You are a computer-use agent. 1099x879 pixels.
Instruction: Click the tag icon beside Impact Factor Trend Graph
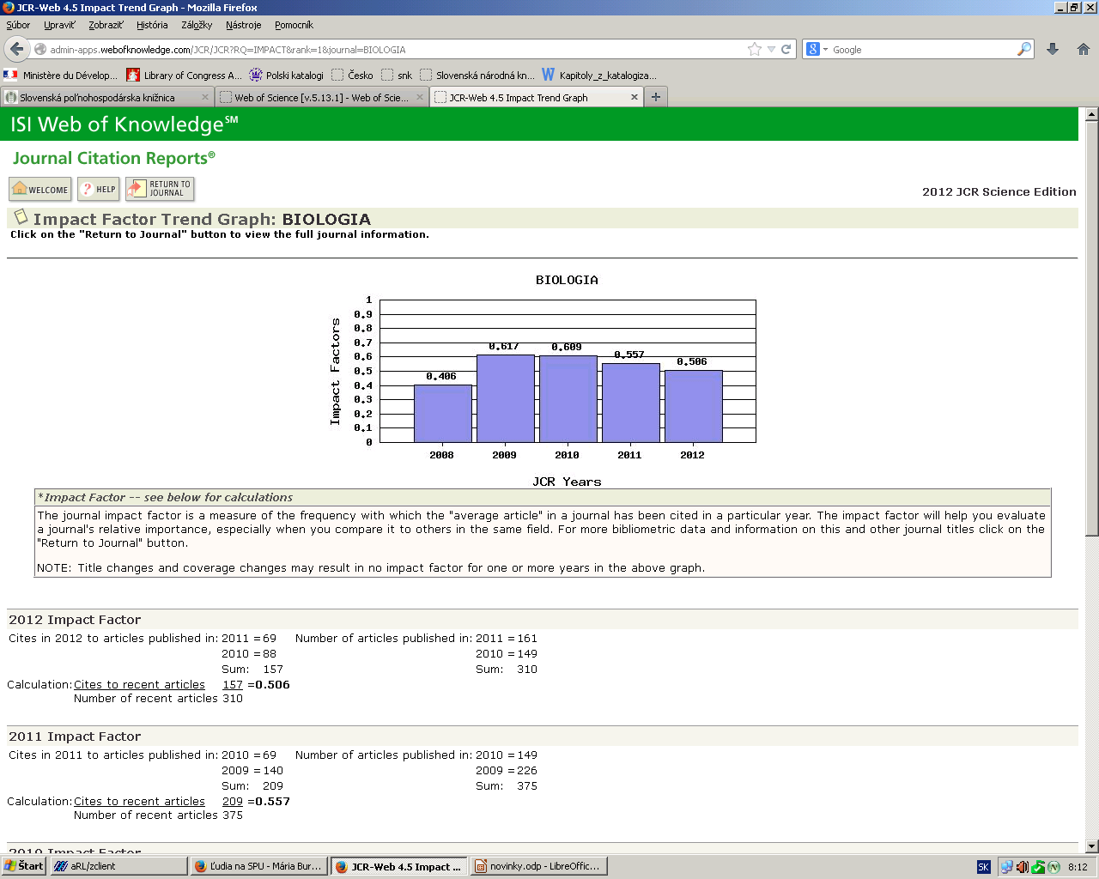21,217
